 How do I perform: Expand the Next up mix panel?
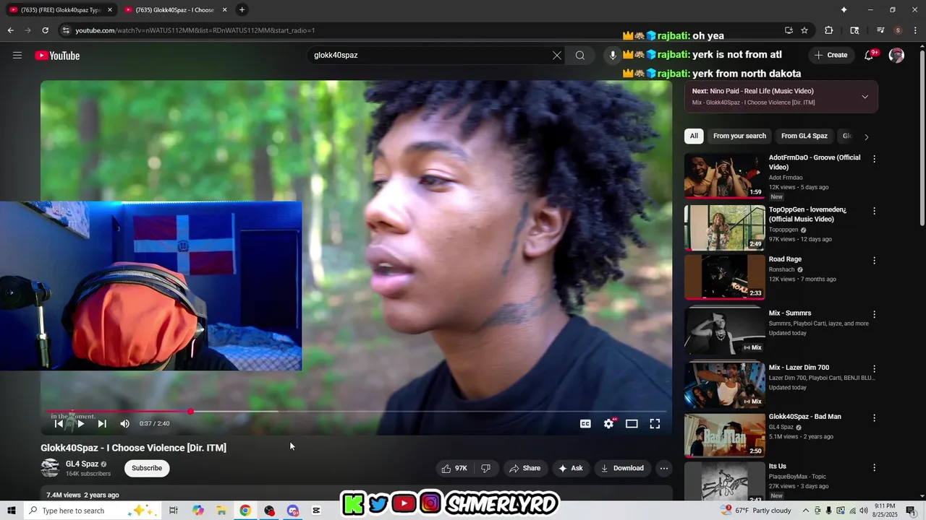865,97
